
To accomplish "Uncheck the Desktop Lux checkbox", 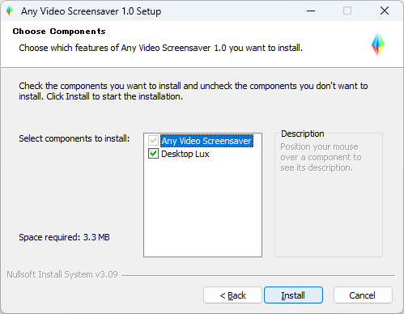I will click(153, 154).
